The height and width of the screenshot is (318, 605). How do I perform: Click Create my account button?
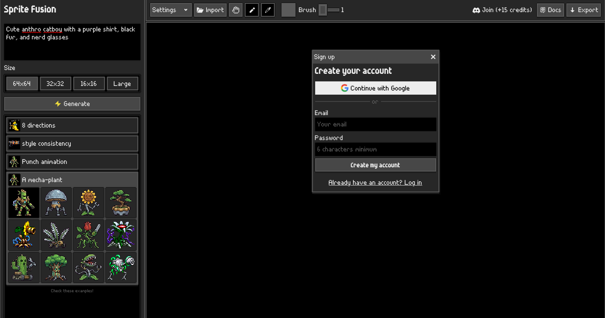pos(376,165)
